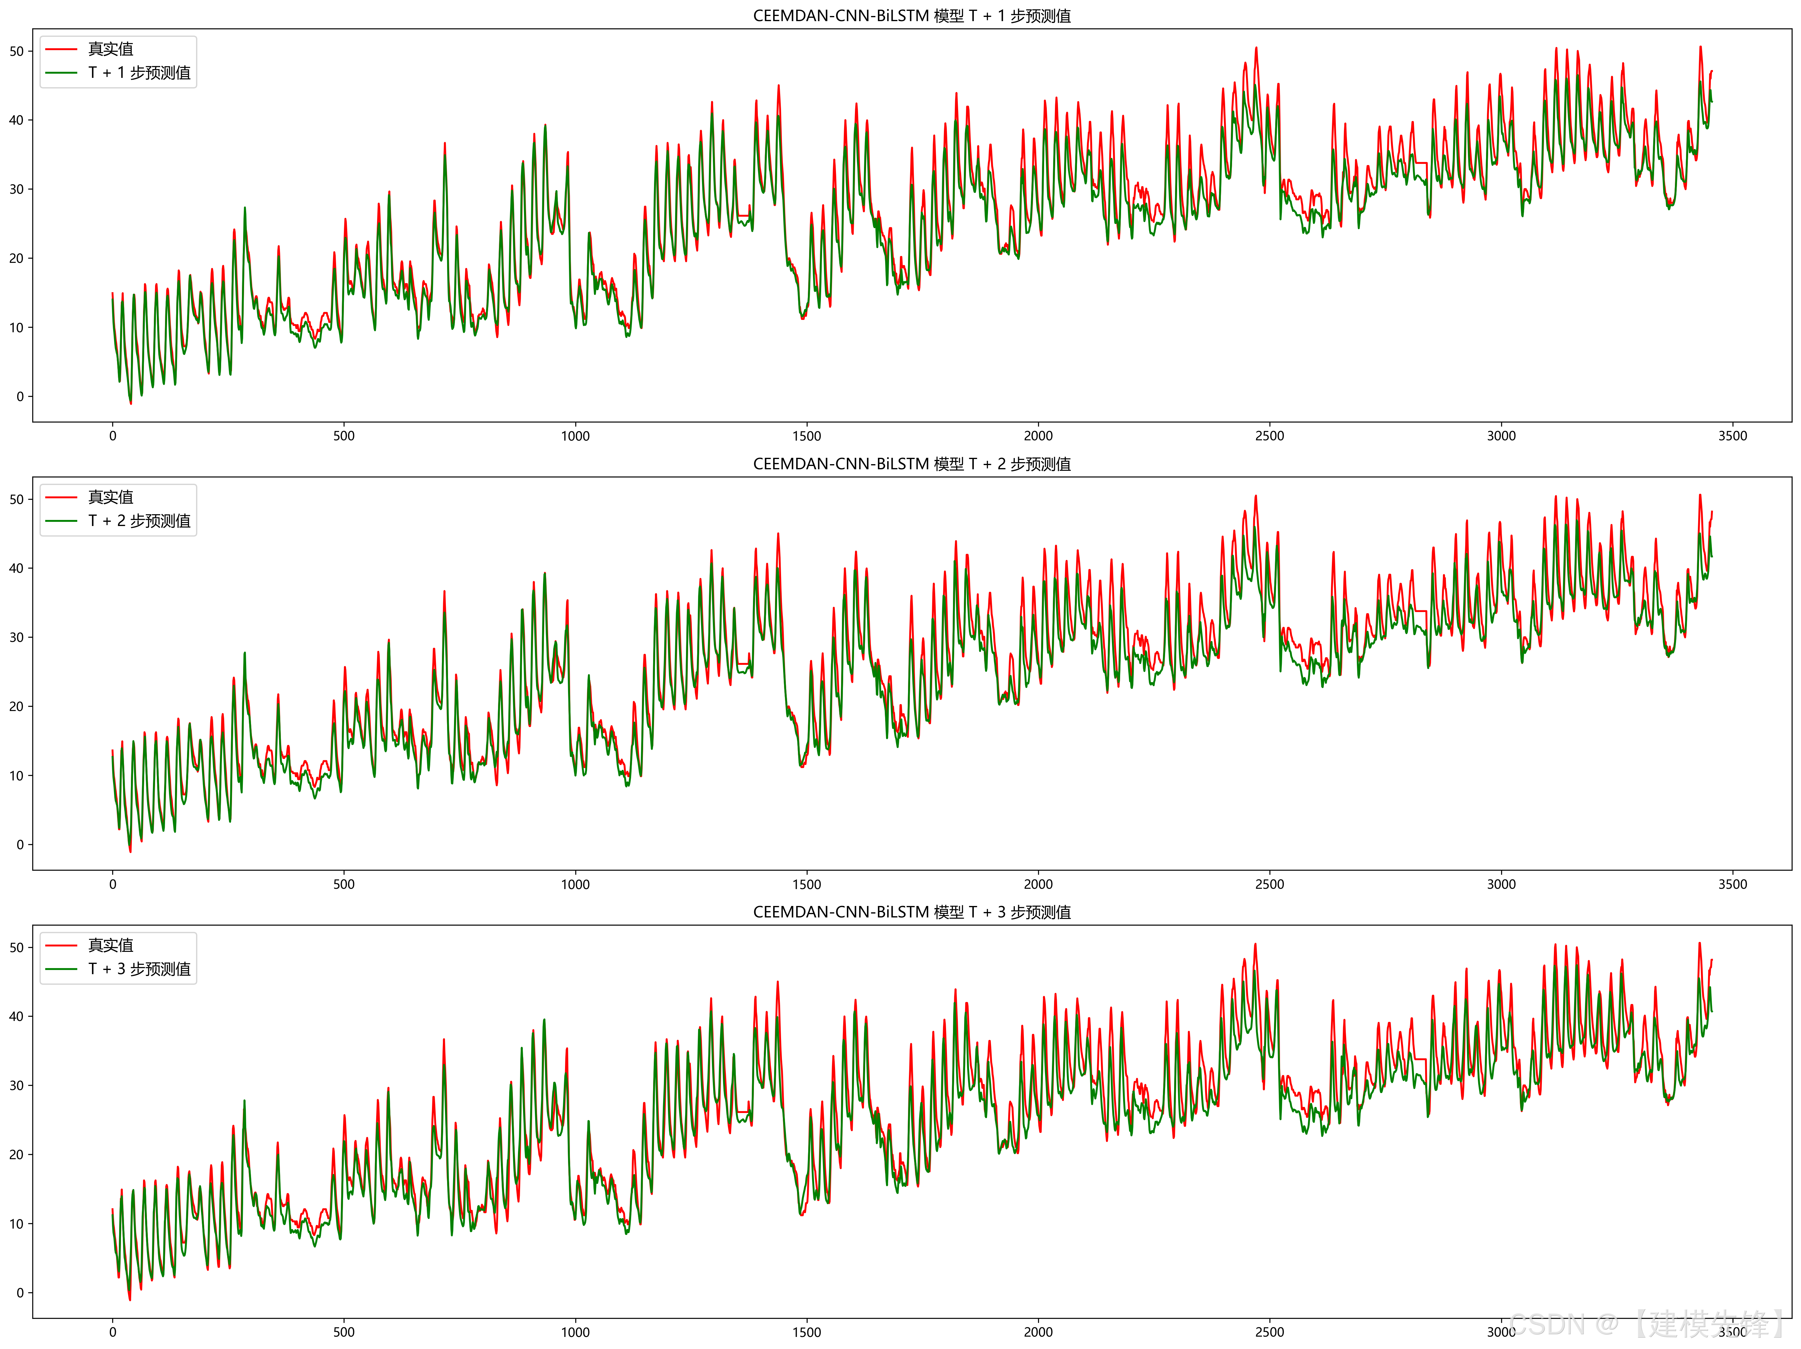Click green T + 1 legend line swatch

point(61,73)
